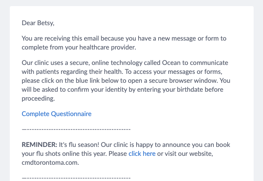Click the dashed divider below Complete Questionnaire
The width and height of the screenshot is (263, 181).
click(x=76, y=129)
